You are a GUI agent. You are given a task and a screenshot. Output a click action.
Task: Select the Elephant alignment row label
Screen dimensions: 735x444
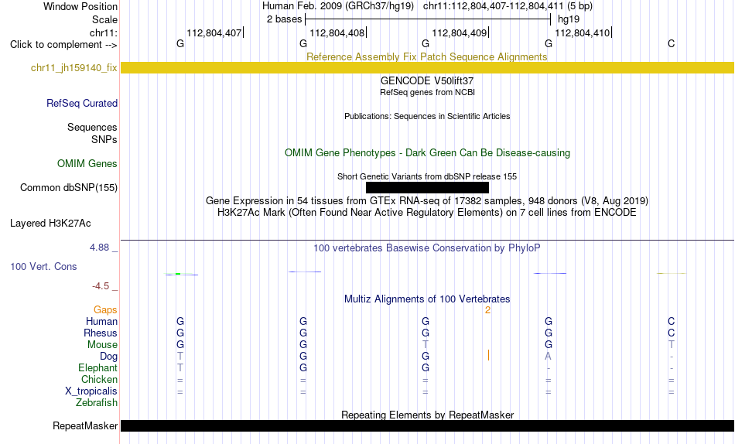[x=97, y=368]
